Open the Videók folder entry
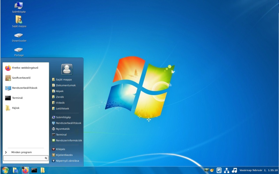The image size is (279, 174). point(58,103)
